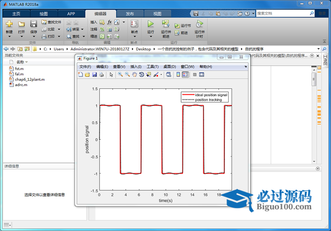Open the Name (名称) column sort dropdown
The width and height of the screenshot is (331, 231).
coord(26,62)
